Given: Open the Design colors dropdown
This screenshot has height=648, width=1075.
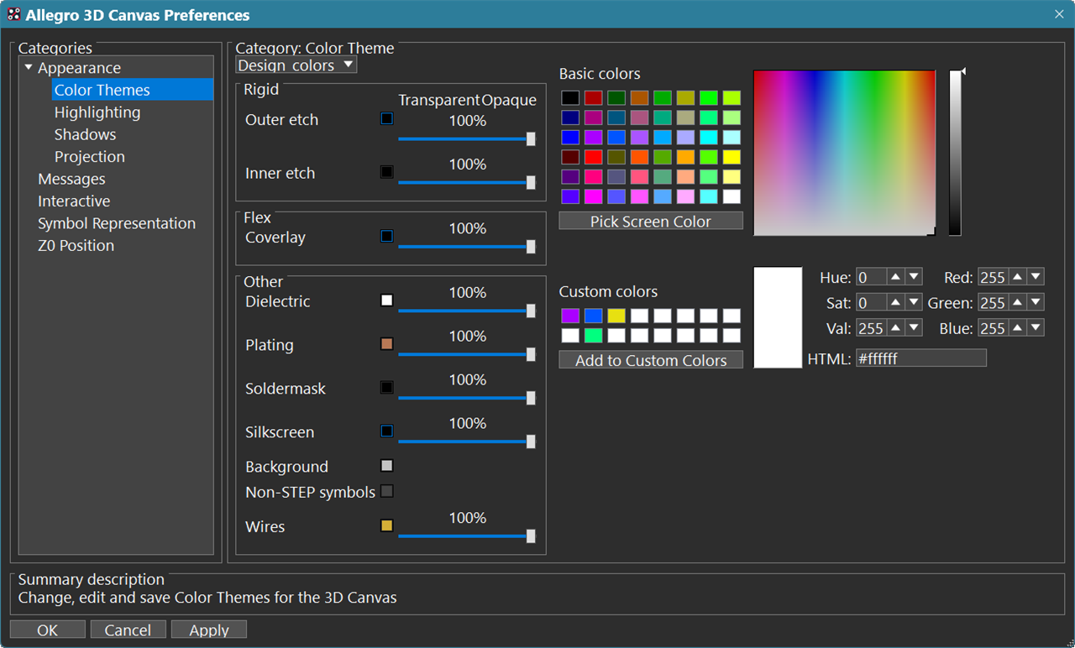Looking at the screenshot, I should tap(296, 65).
